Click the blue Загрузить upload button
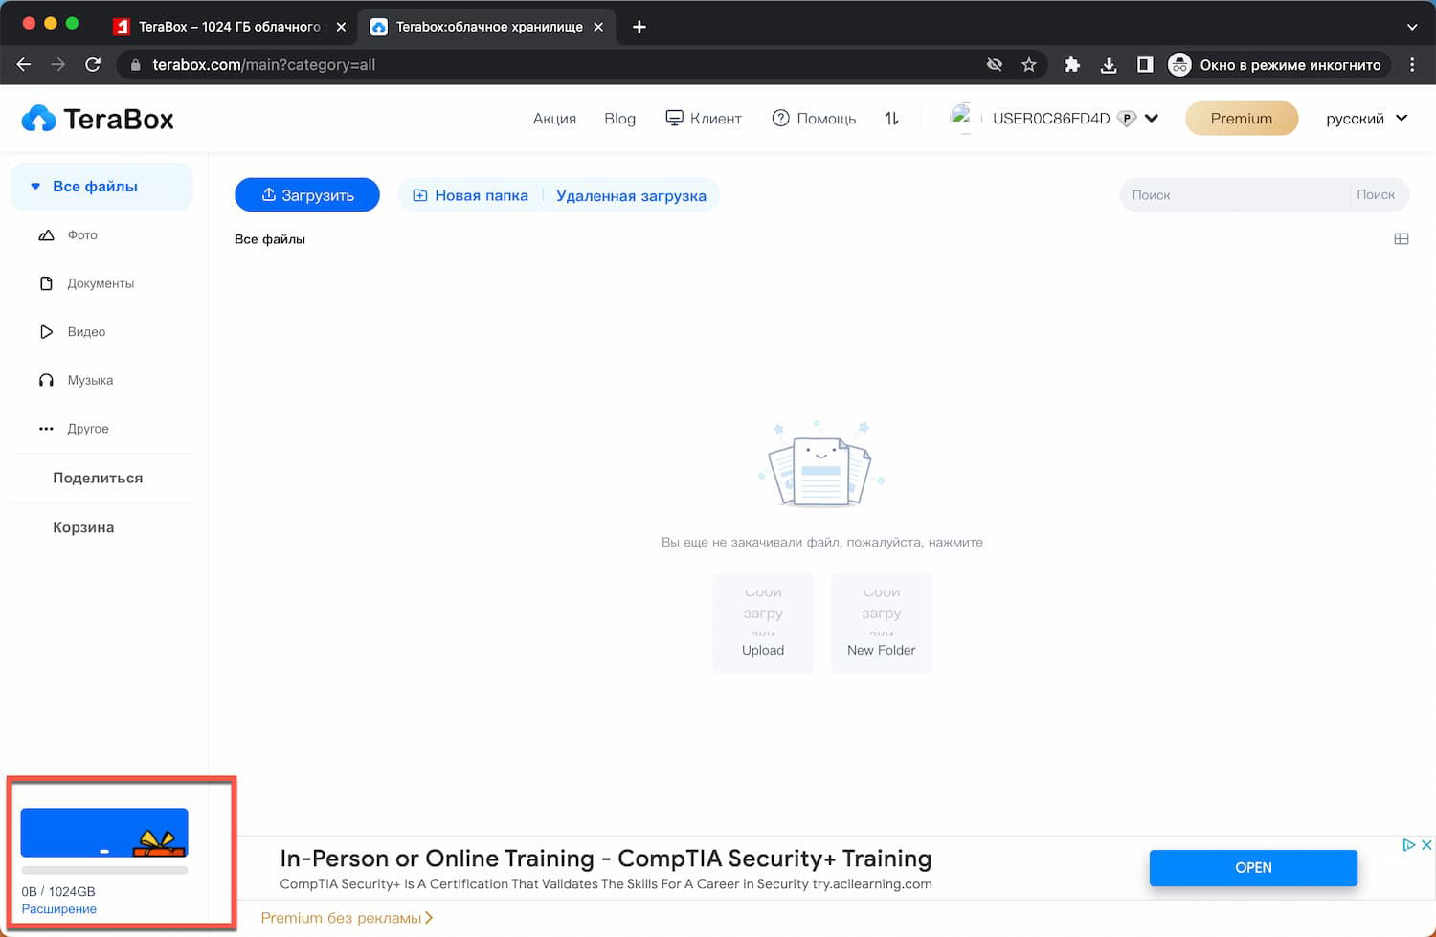1436x937 pixels. [x=307, y=195]
